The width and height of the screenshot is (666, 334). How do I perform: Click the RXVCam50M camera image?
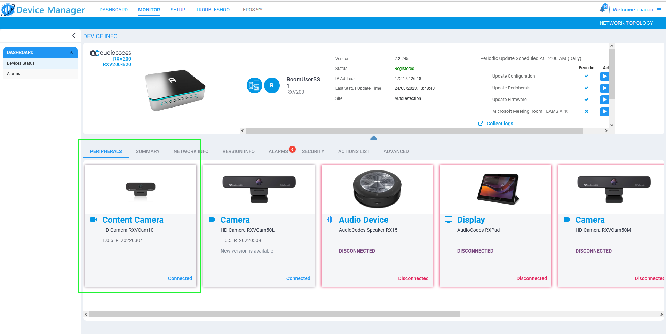coord(614,189)
